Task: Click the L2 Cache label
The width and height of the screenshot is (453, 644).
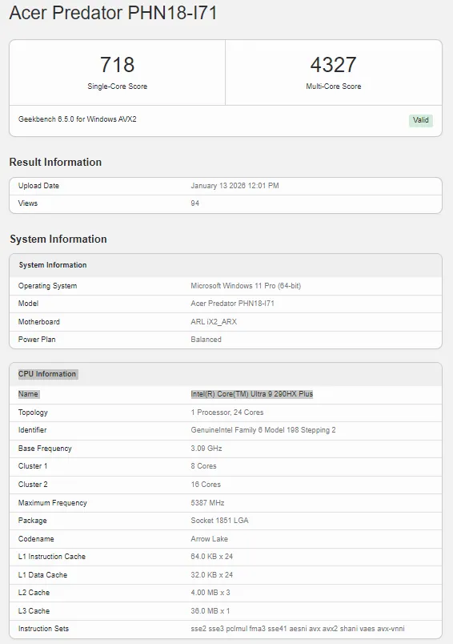Action: pyautogui.click(x=34, y=593)
